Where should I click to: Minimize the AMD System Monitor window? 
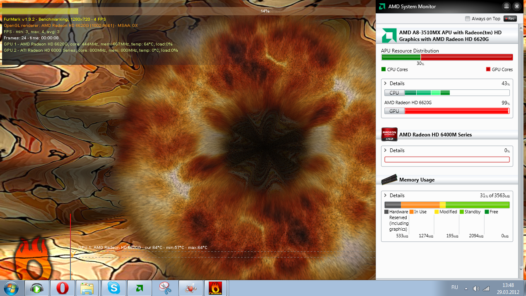click(506, 7)
